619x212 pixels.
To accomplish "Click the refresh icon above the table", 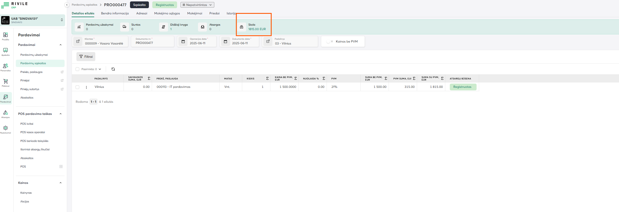I will coord(113,69).
